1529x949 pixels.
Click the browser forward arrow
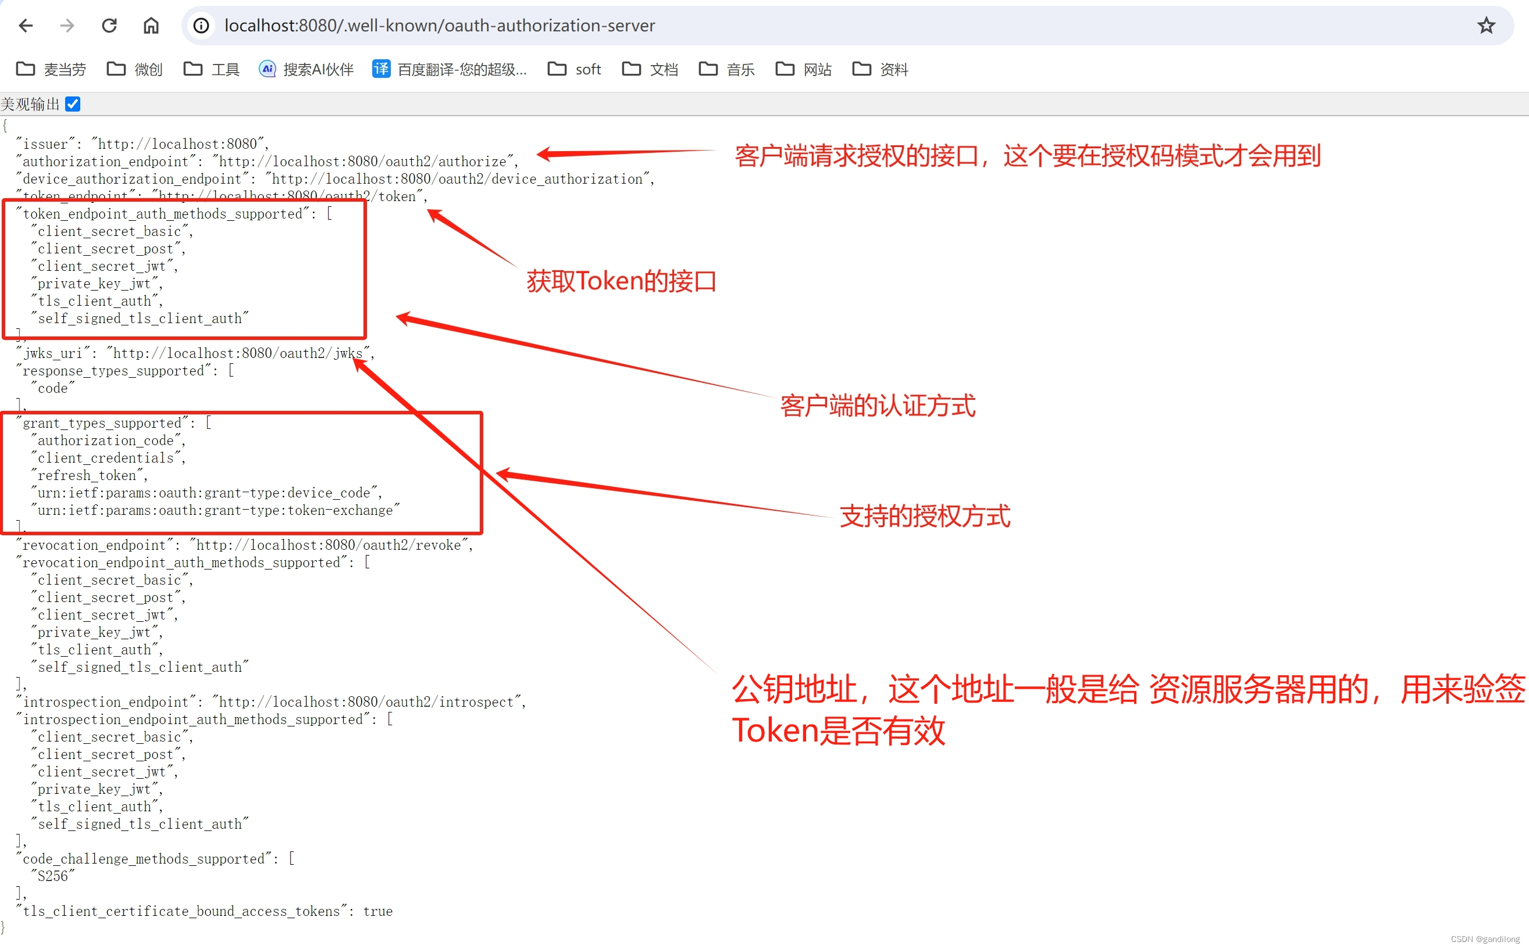[67, 26]
